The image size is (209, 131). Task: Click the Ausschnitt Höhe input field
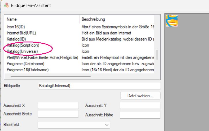[140, 115]
